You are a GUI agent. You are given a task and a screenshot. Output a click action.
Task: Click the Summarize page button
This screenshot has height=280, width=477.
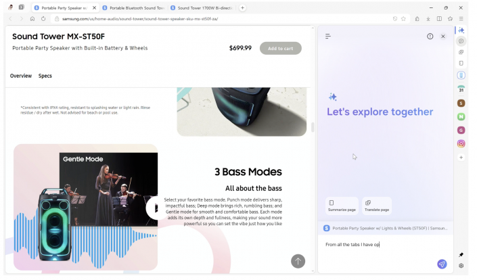[342, 206]
